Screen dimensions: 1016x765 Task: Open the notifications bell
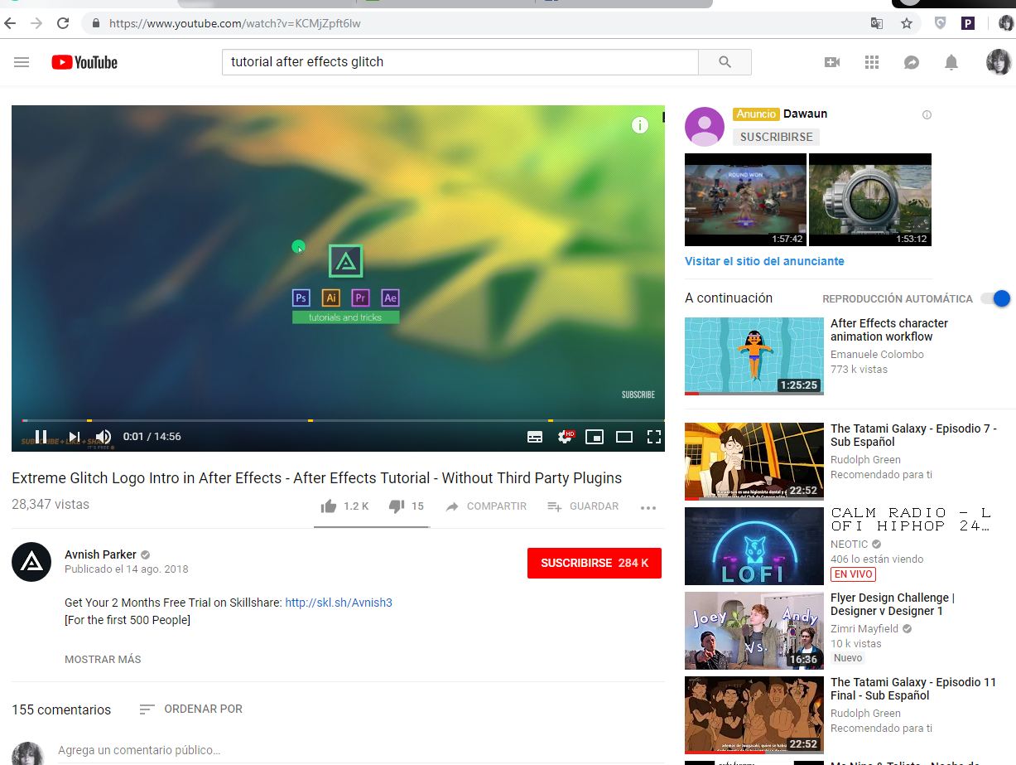(951, 62)
